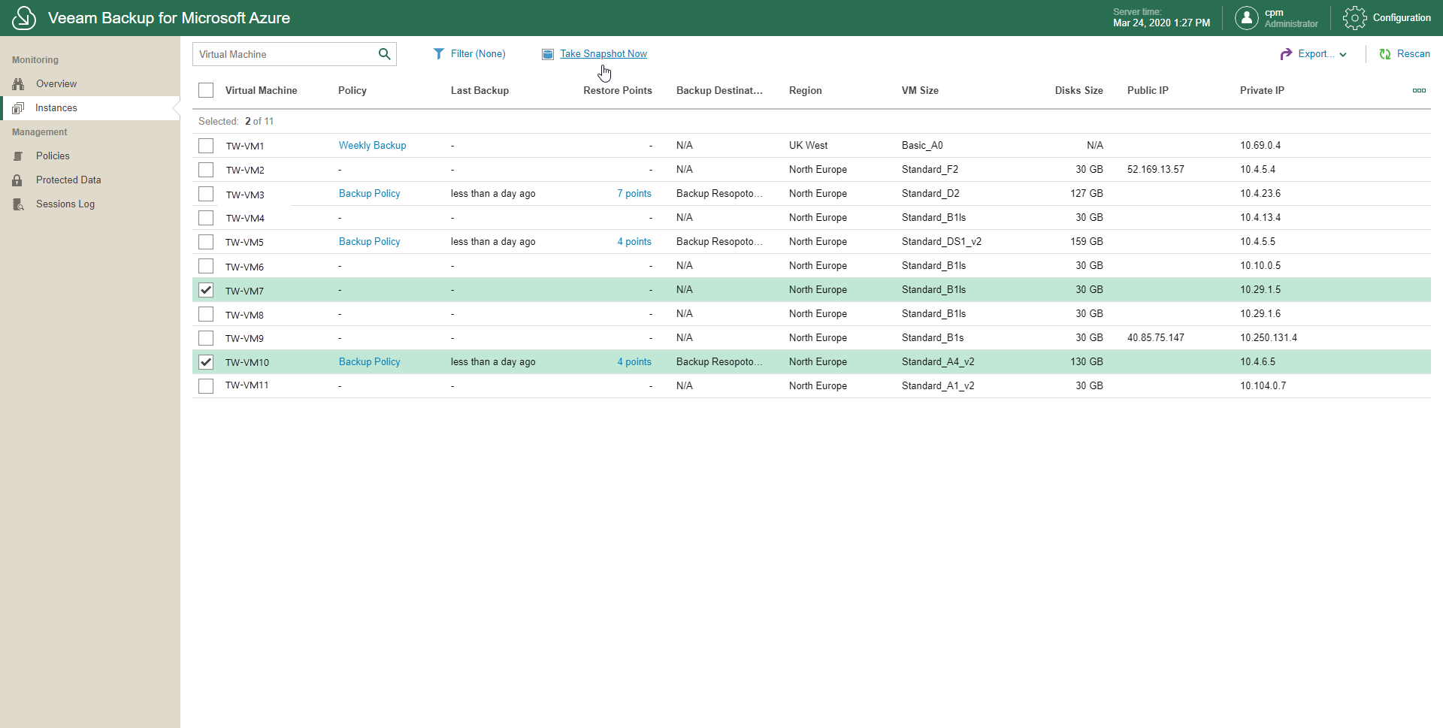Screen dimensions: 1443x728
Task: Open TW-VM10 Backup Policy link
Action: pyautogui.click(x=369, y=362)
